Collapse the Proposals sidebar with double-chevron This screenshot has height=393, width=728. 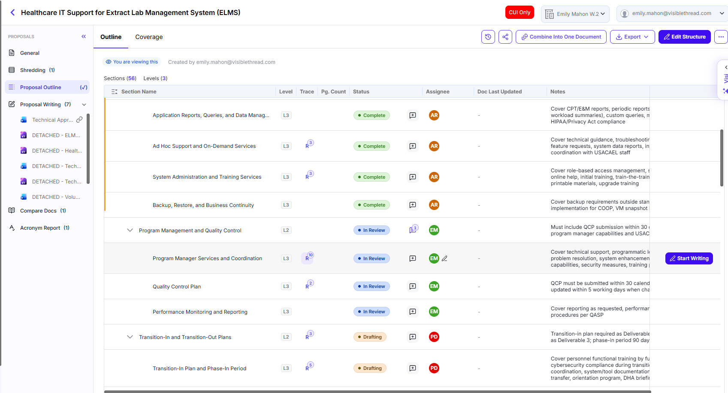click(84, 36)
